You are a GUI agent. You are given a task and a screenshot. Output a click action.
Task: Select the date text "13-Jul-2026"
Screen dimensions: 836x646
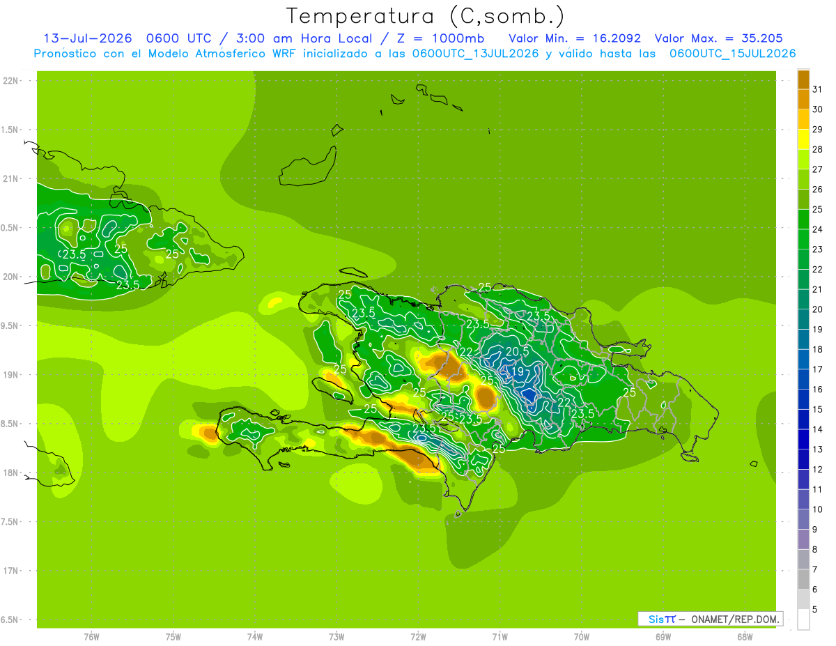[x=88, y=38]
